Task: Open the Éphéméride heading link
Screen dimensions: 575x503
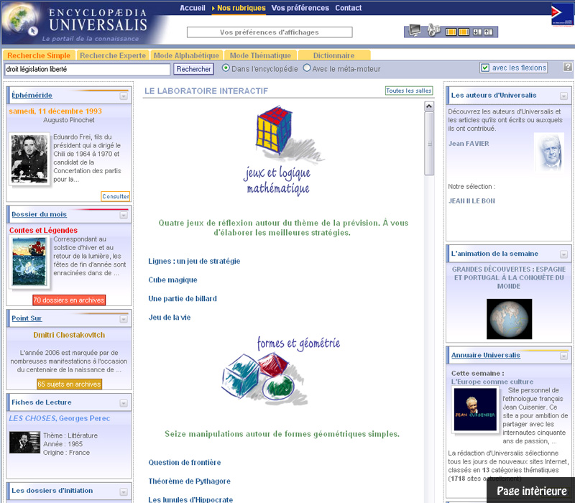Action: pyautogui.click(x=32, y=96)
